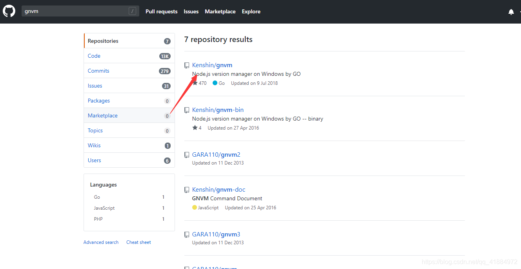Switch to Wikis results filter
The width and height of the screenshot is (521, 269).
tap(129, 145)
